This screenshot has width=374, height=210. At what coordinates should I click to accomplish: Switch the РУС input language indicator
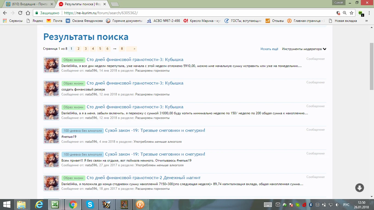click(x=346, y=205)
